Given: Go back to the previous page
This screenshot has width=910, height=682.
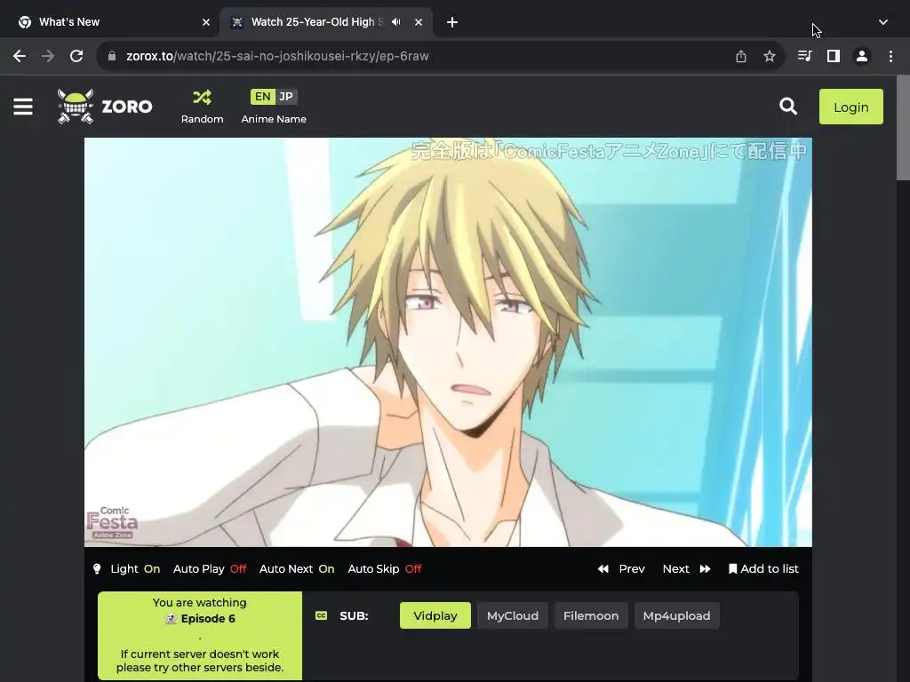Looking at the screenshot, I should [20, 56].
